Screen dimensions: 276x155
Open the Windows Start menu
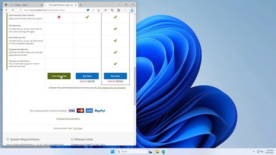(113, 152)
